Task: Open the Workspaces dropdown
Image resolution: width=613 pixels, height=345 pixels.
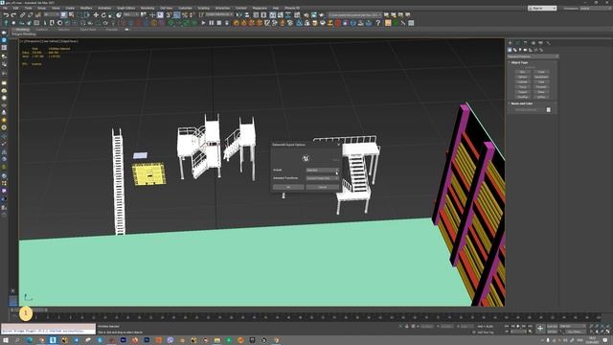Action: click(596, 9)
